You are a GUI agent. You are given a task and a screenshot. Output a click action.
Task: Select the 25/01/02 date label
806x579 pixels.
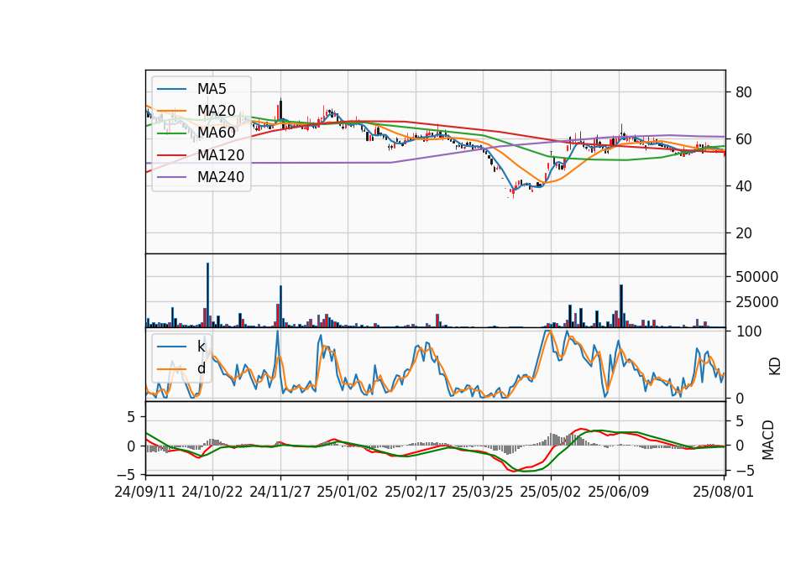(x=348, y=492)
